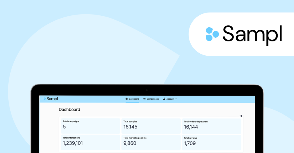This screenshot has width=294, height=153.
Task: Click the Dashboard page heading
Action: 69,109
